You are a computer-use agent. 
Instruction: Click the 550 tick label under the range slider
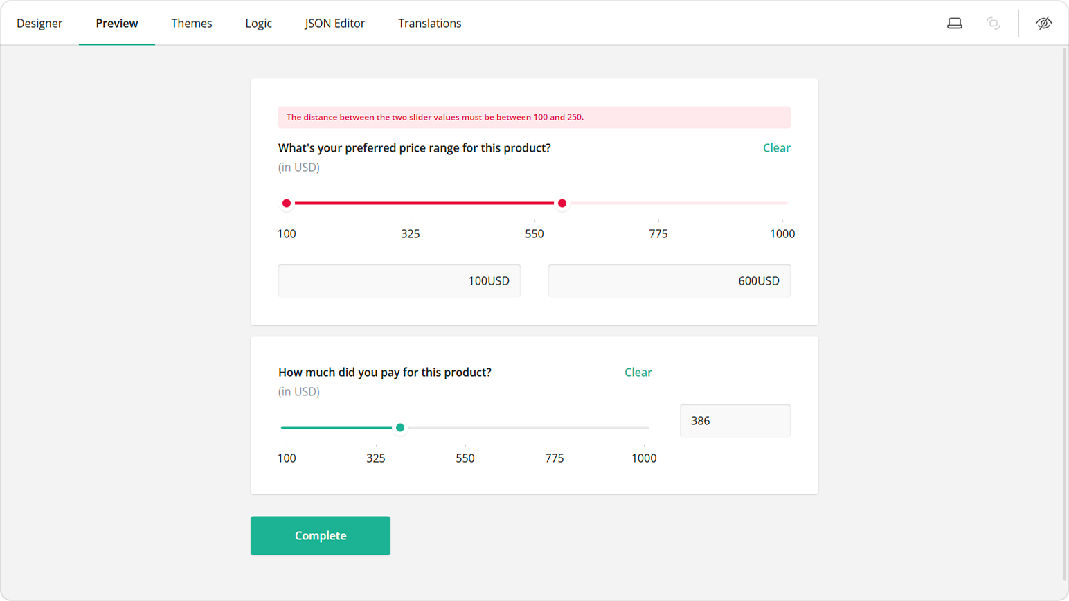pos(533,233)
